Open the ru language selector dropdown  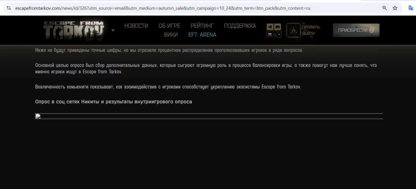pyautogui.click(x=274, y=35)
